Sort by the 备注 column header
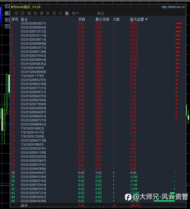This screenshot has width=190, height=209. click(24, 20)
